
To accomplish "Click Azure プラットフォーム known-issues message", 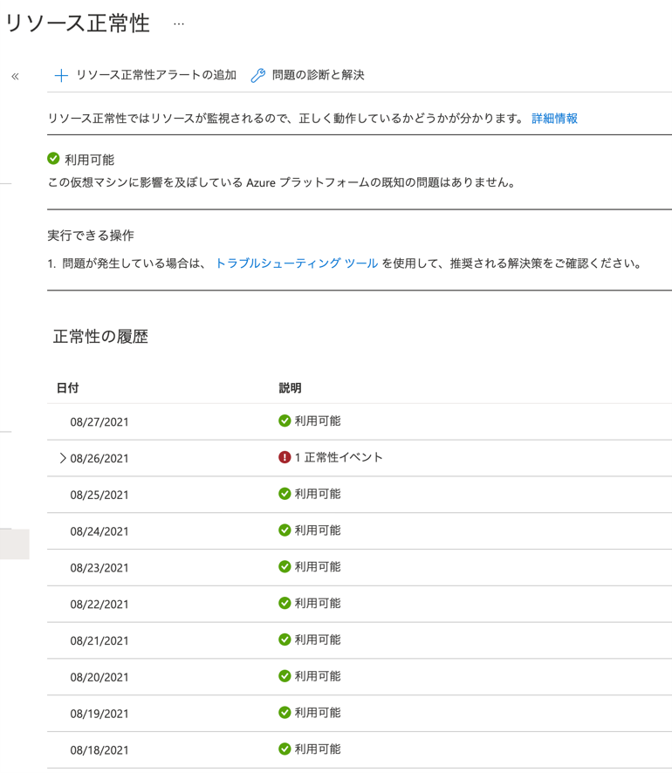I will [x=282, y=182].
